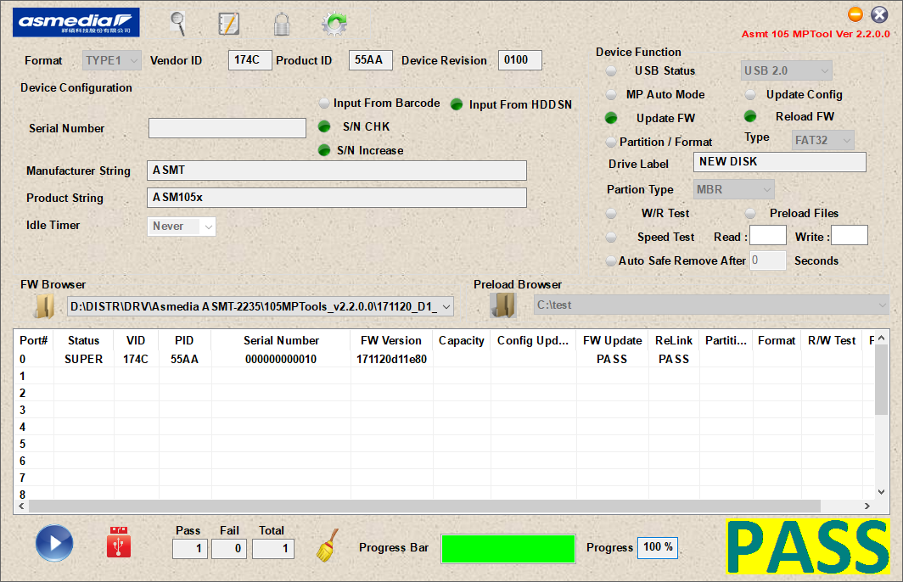903x582 pixels.
Task: Click the green refresh gear icon
Action: [334, 24]
